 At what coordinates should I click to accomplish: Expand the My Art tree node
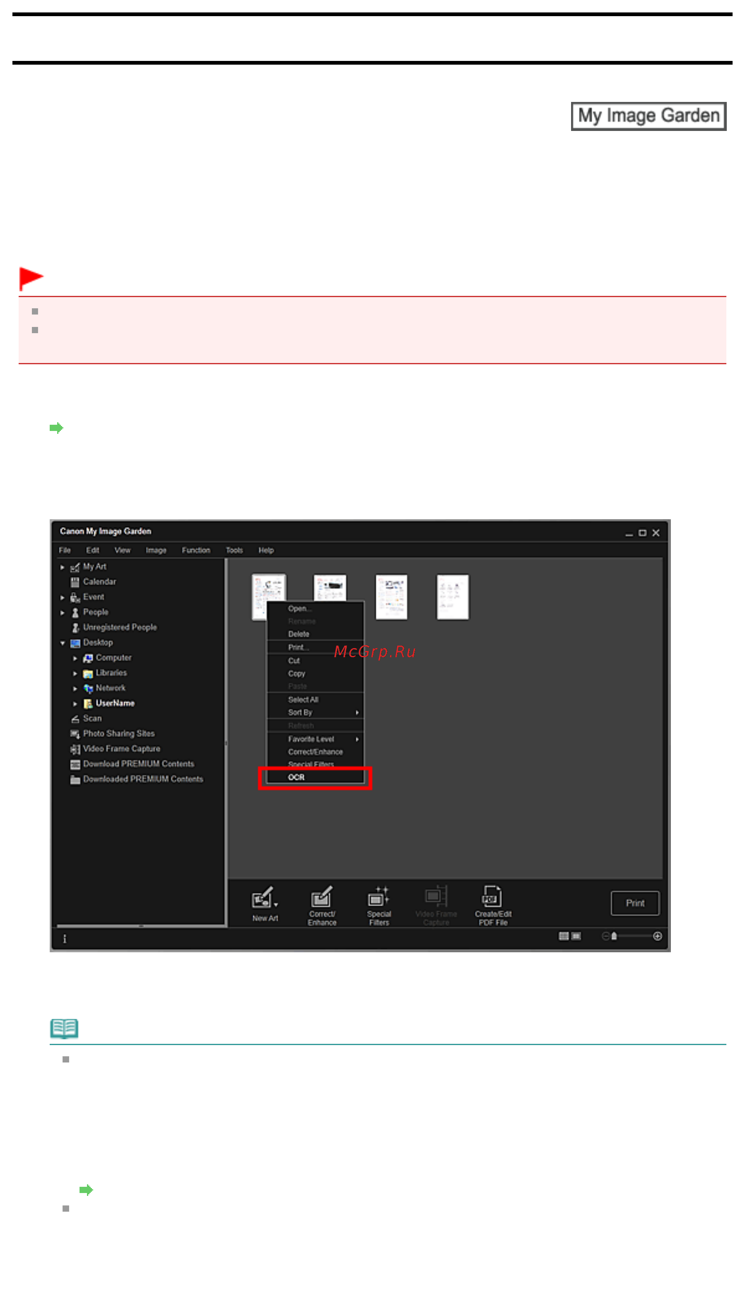tap(63, 567)
